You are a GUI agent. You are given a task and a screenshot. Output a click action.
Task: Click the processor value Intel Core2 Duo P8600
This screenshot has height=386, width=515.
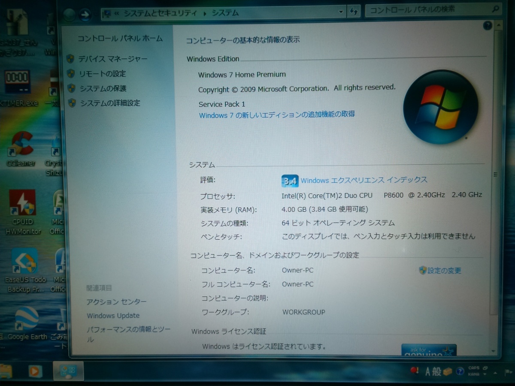382,195
